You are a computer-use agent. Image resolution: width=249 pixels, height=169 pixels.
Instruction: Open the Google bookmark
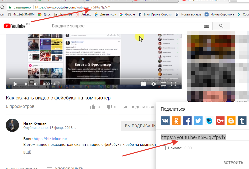[127, 14]
